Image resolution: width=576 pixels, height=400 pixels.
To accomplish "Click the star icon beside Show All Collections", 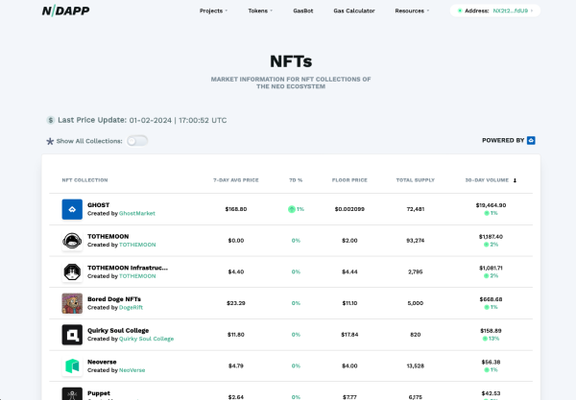I will [50, 141].
